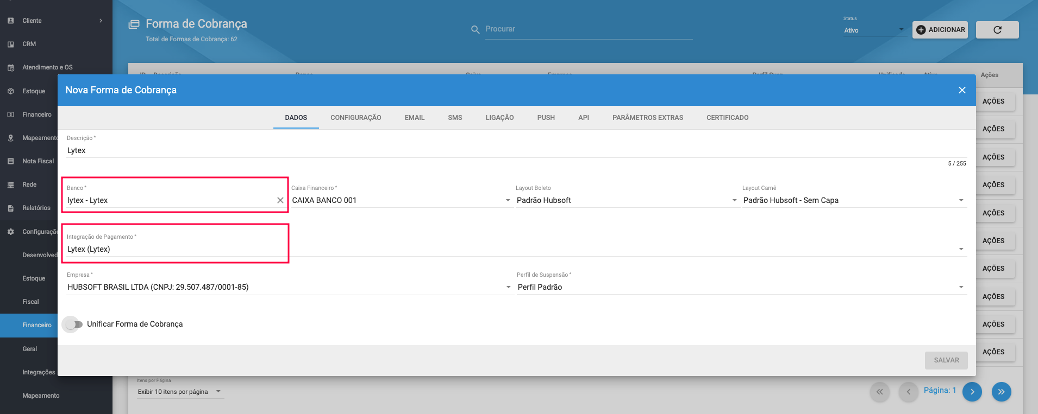Clear the Banco field with X icon
This screenshot has height=414, width=1038.
click(x=280, y=200)
